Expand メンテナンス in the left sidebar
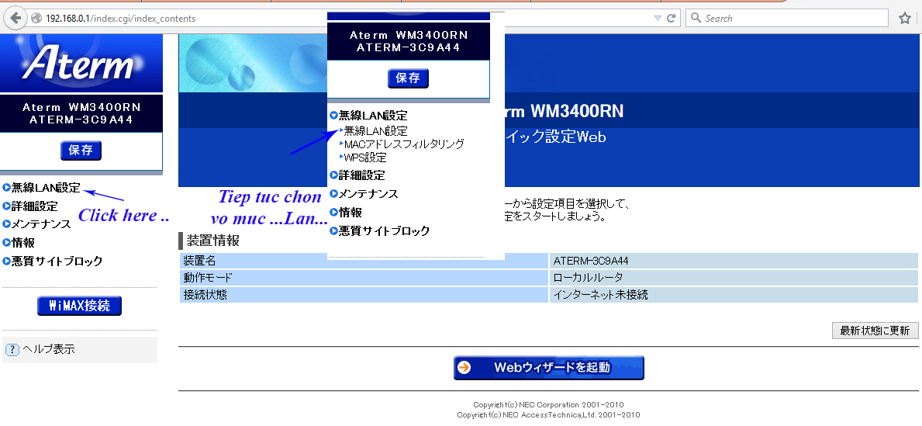Viewport: 922px width, 426px height. pos(40,224)
